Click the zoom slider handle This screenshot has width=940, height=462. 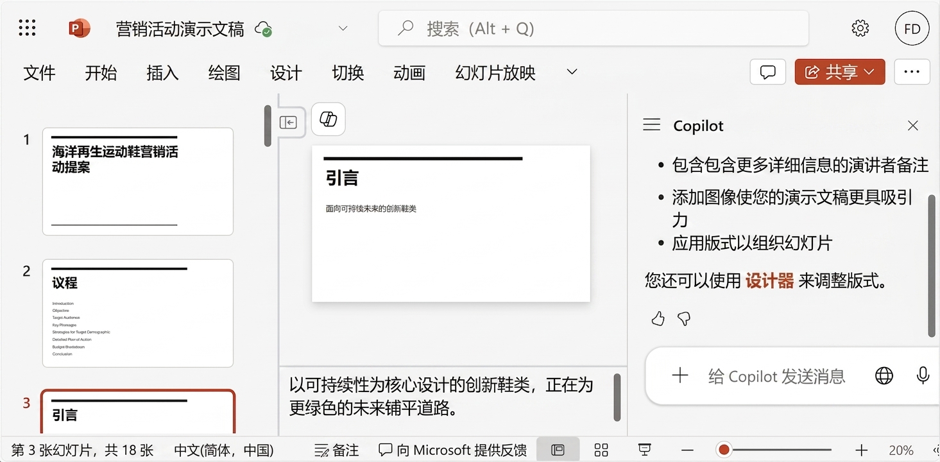click(x=724, y=450)
